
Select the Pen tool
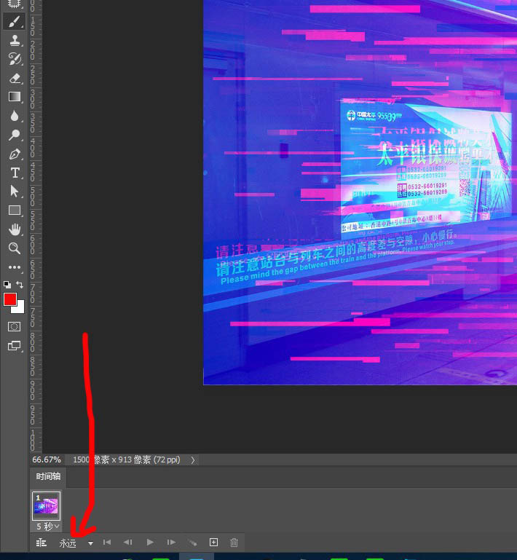tap(15, 154)
